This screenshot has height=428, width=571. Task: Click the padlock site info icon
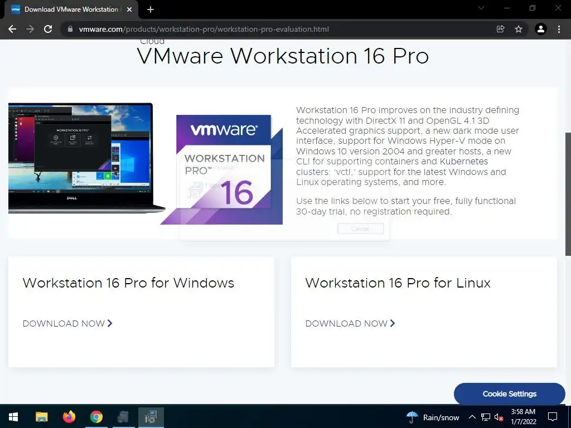point(70,29)
